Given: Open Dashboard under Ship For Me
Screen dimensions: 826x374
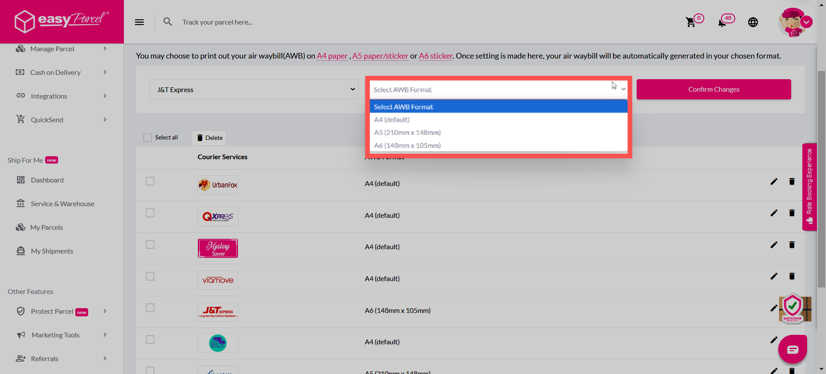Looking at the screenshot, I should [x=47, y=180].
